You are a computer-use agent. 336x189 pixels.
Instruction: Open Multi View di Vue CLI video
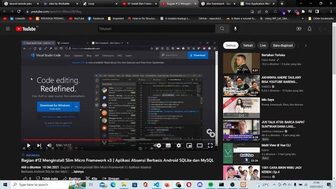[241, 153]
